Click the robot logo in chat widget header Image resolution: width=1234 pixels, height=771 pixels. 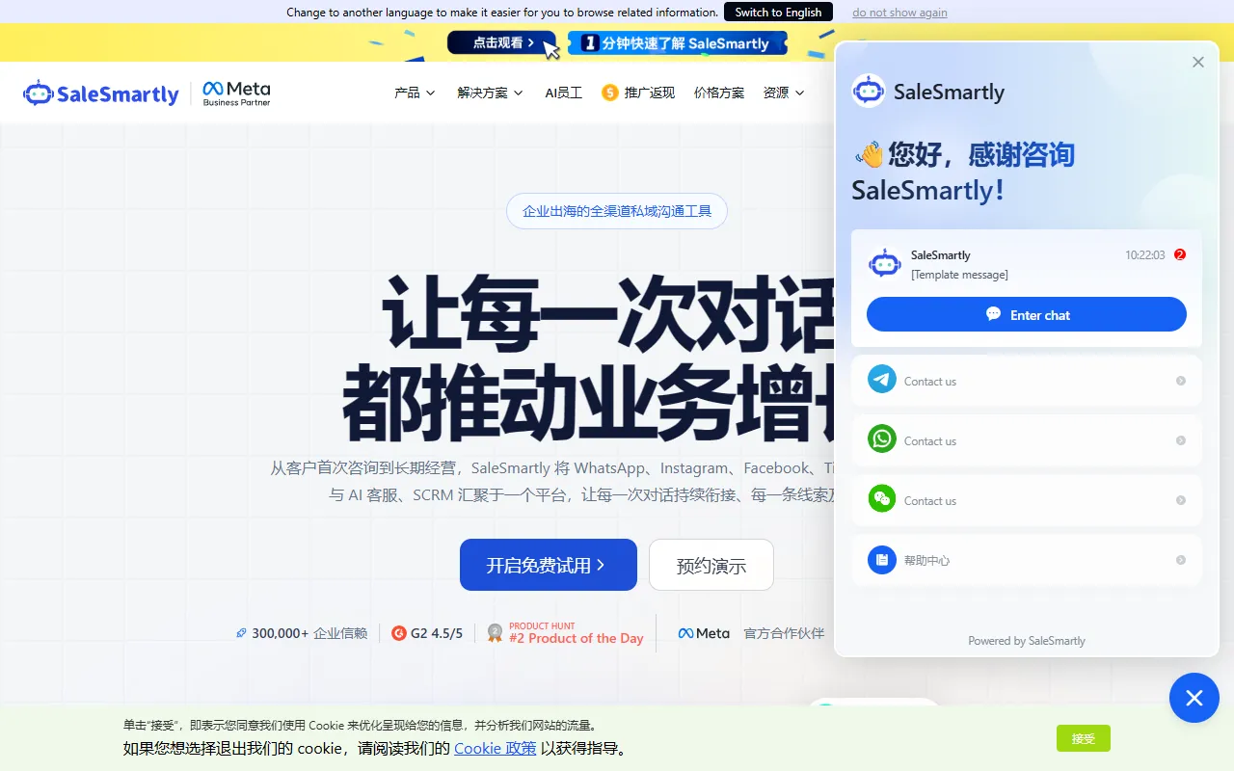tap(869, 91)
